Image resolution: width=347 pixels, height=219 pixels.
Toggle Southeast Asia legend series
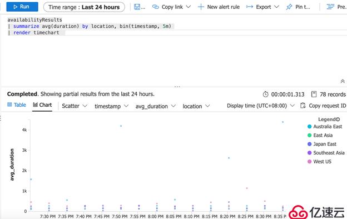(x=326, y=153)
